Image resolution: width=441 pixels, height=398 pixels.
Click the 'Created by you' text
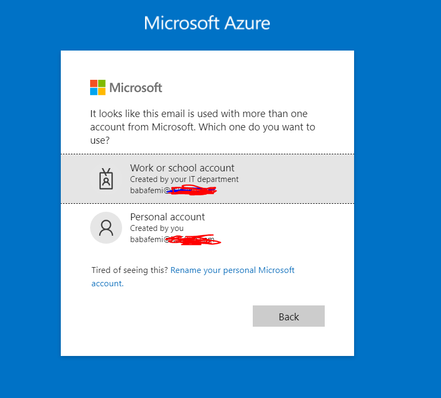(x=157, y=228)
